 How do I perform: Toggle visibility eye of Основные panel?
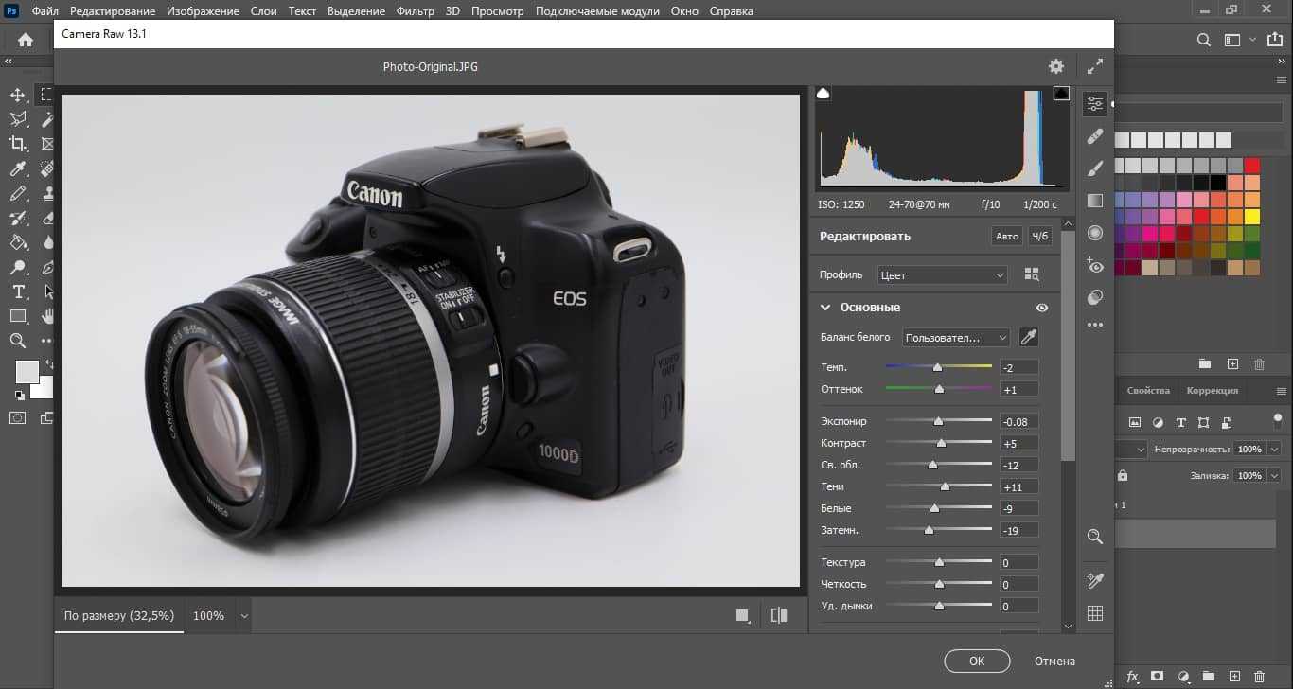1042,308
